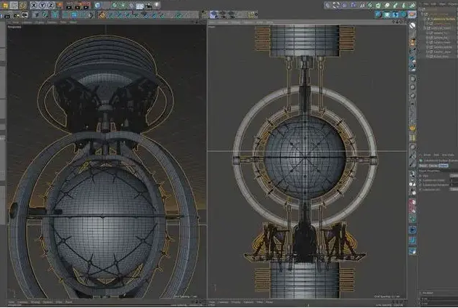The width and height of the screenshot is (458, 308).
Task: Switch to the highlighted Object tab
Action: coord(443,166)
